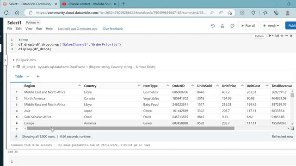296x166 pixels.
Task: Activate Read aloud icon in address bar
Action: 221,12
